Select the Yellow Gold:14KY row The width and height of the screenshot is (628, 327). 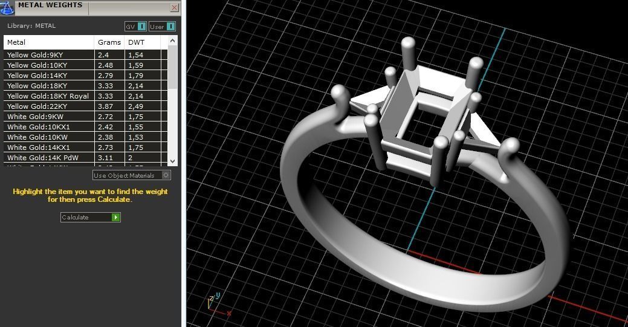tap(85, 76)
